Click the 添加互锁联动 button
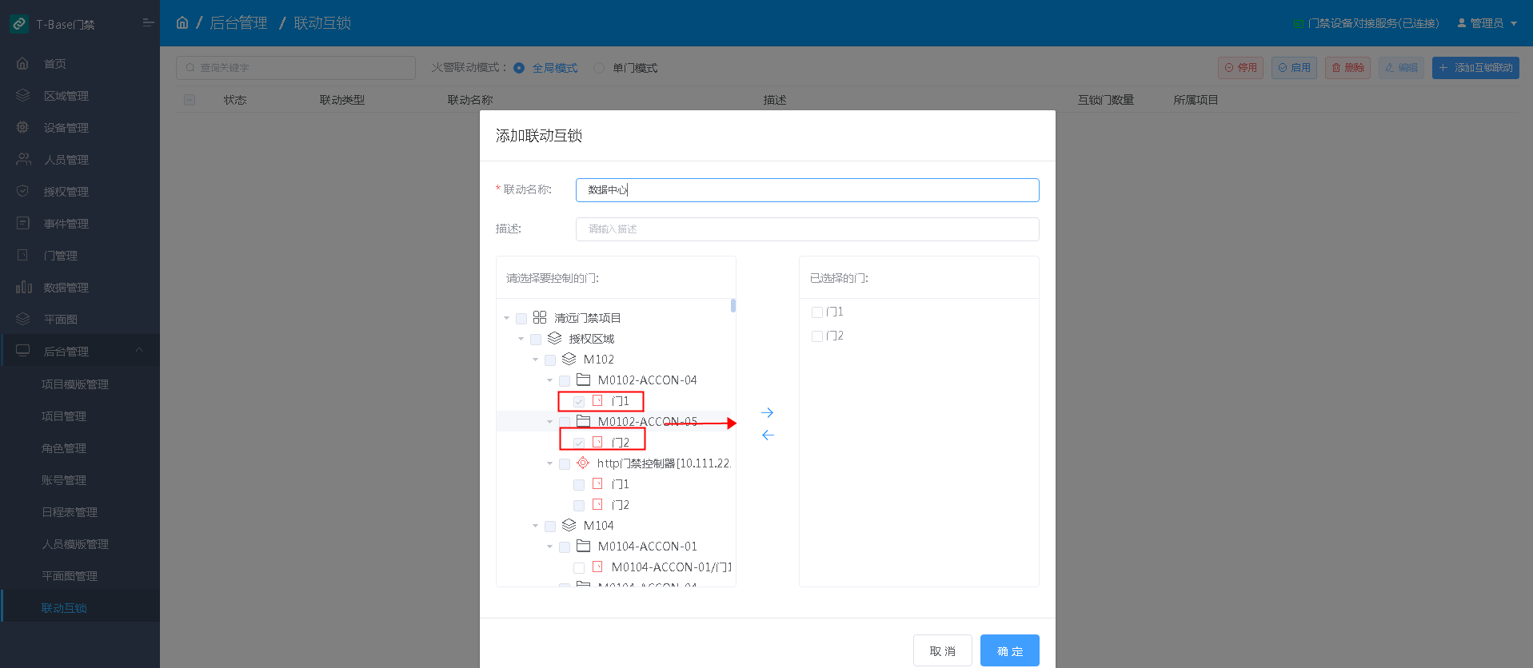 (x=1475, y=68)
